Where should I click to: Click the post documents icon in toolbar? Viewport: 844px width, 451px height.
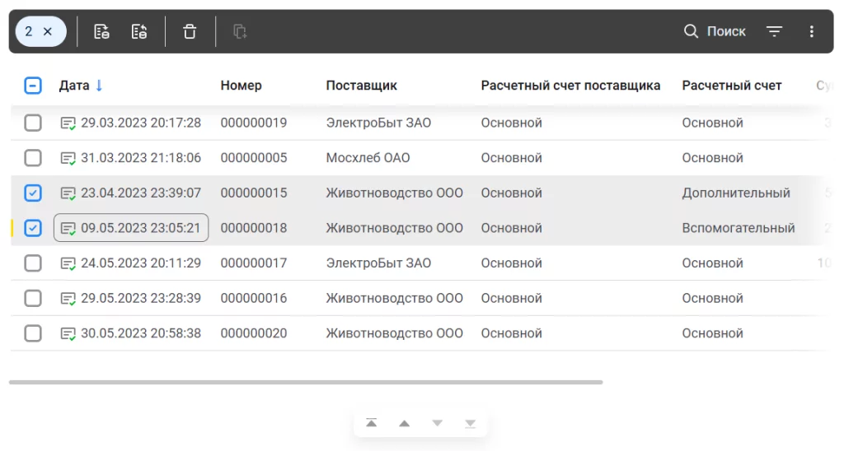[101, 32]
